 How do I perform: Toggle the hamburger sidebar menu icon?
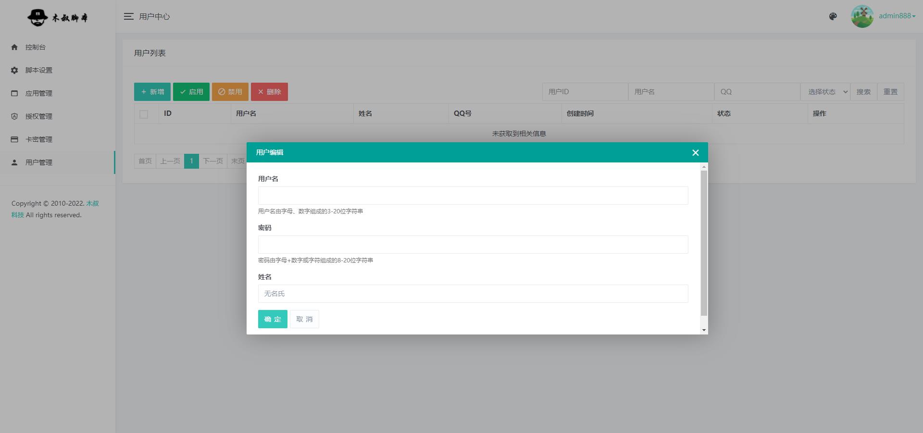point(128,16)
